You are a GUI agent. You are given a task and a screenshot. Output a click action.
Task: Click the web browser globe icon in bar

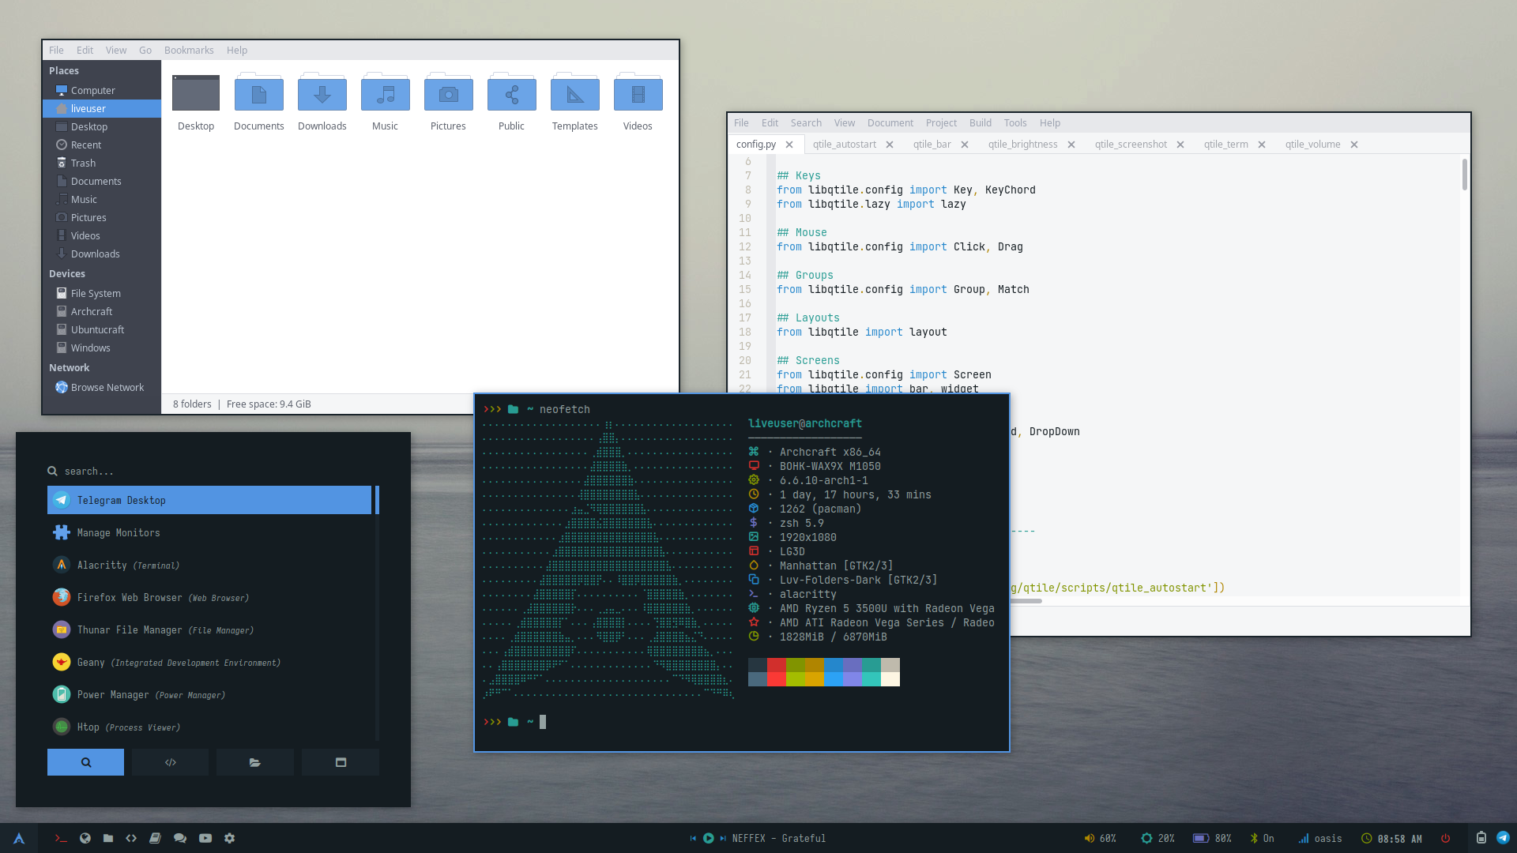coord(85,839)
